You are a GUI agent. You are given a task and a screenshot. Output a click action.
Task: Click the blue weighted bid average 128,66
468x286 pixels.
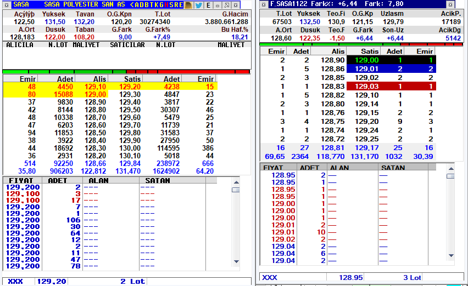click(95, 163)
